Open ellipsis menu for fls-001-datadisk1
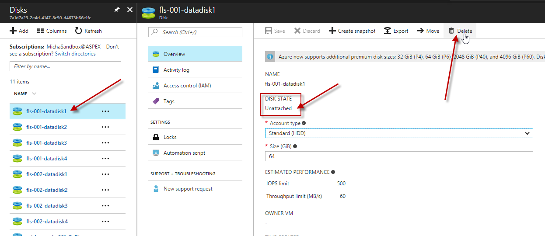The height and width of the screenshot is (236, 545). pos(105,111)
